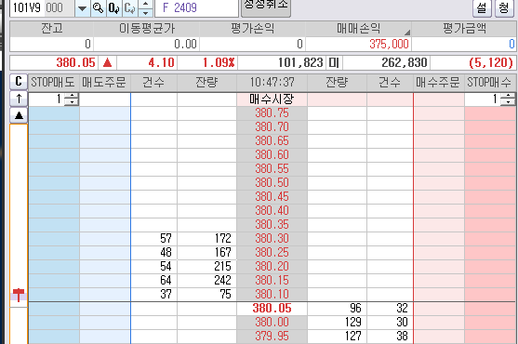Click the 'C' linked icon in top toolbar
This screenshot has height=344, width=518.
pos(130,8)
